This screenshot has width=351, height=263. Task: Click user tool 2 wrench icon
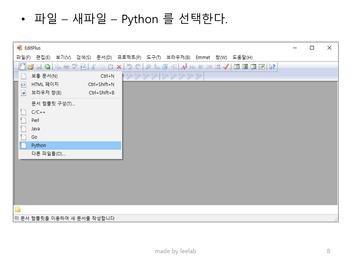point(129,76)
